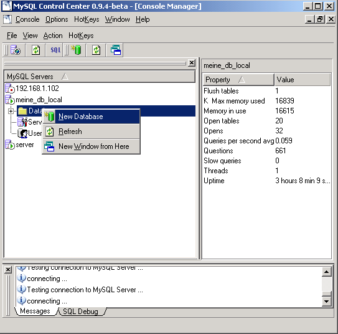Open the Options menu
This screenshot has height=334, width=338.
[57, 19]
